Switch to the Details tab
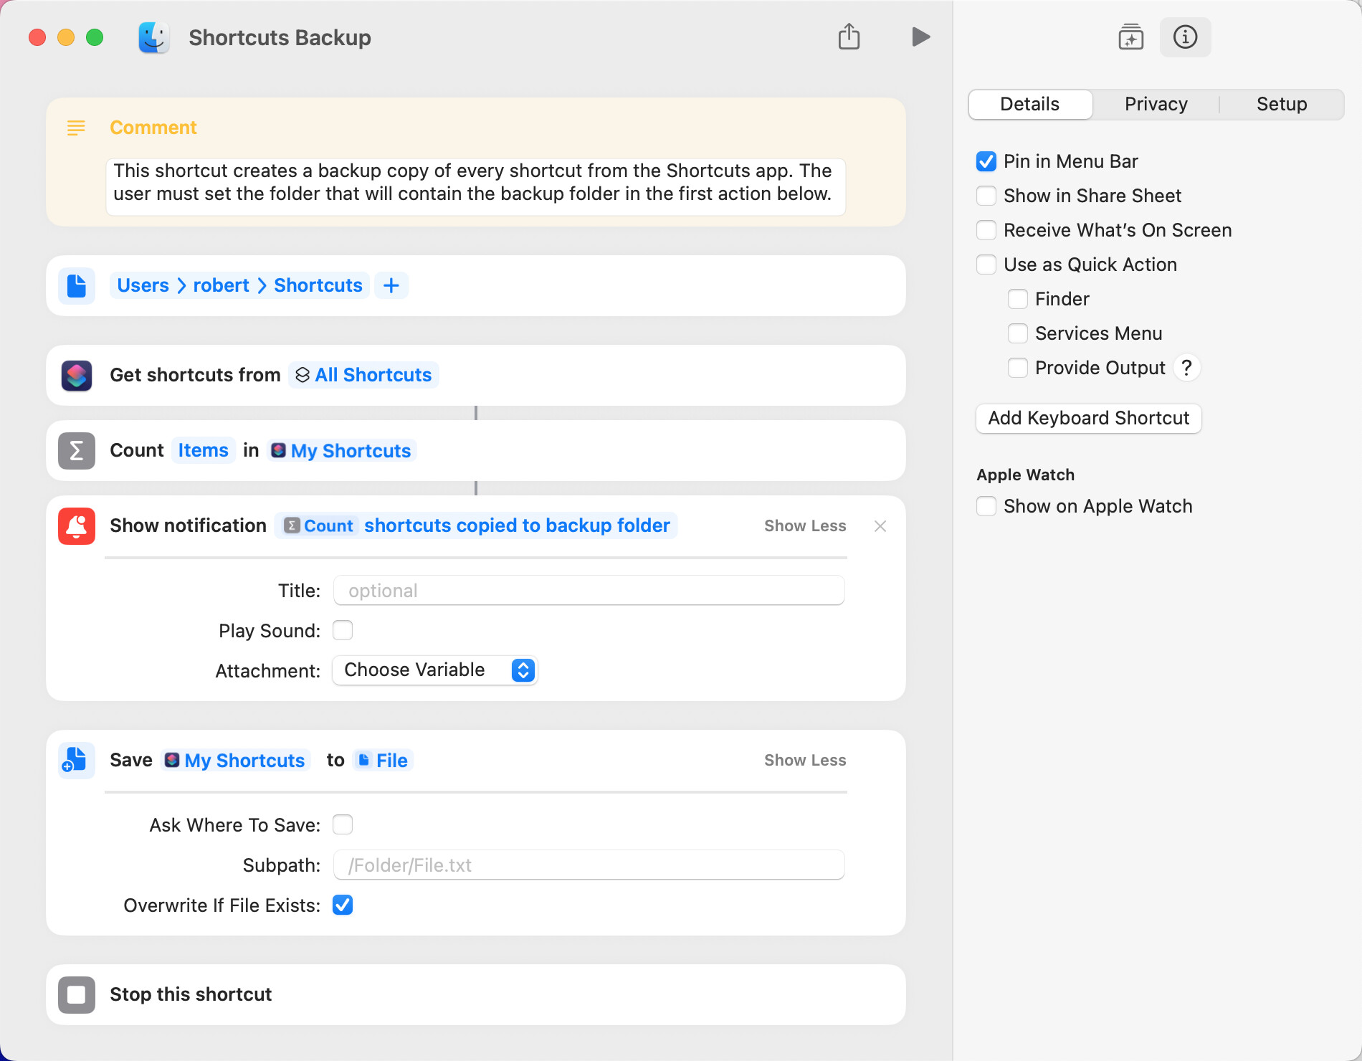This screenshot has height=1061, width=1362. coord(1030,104)
